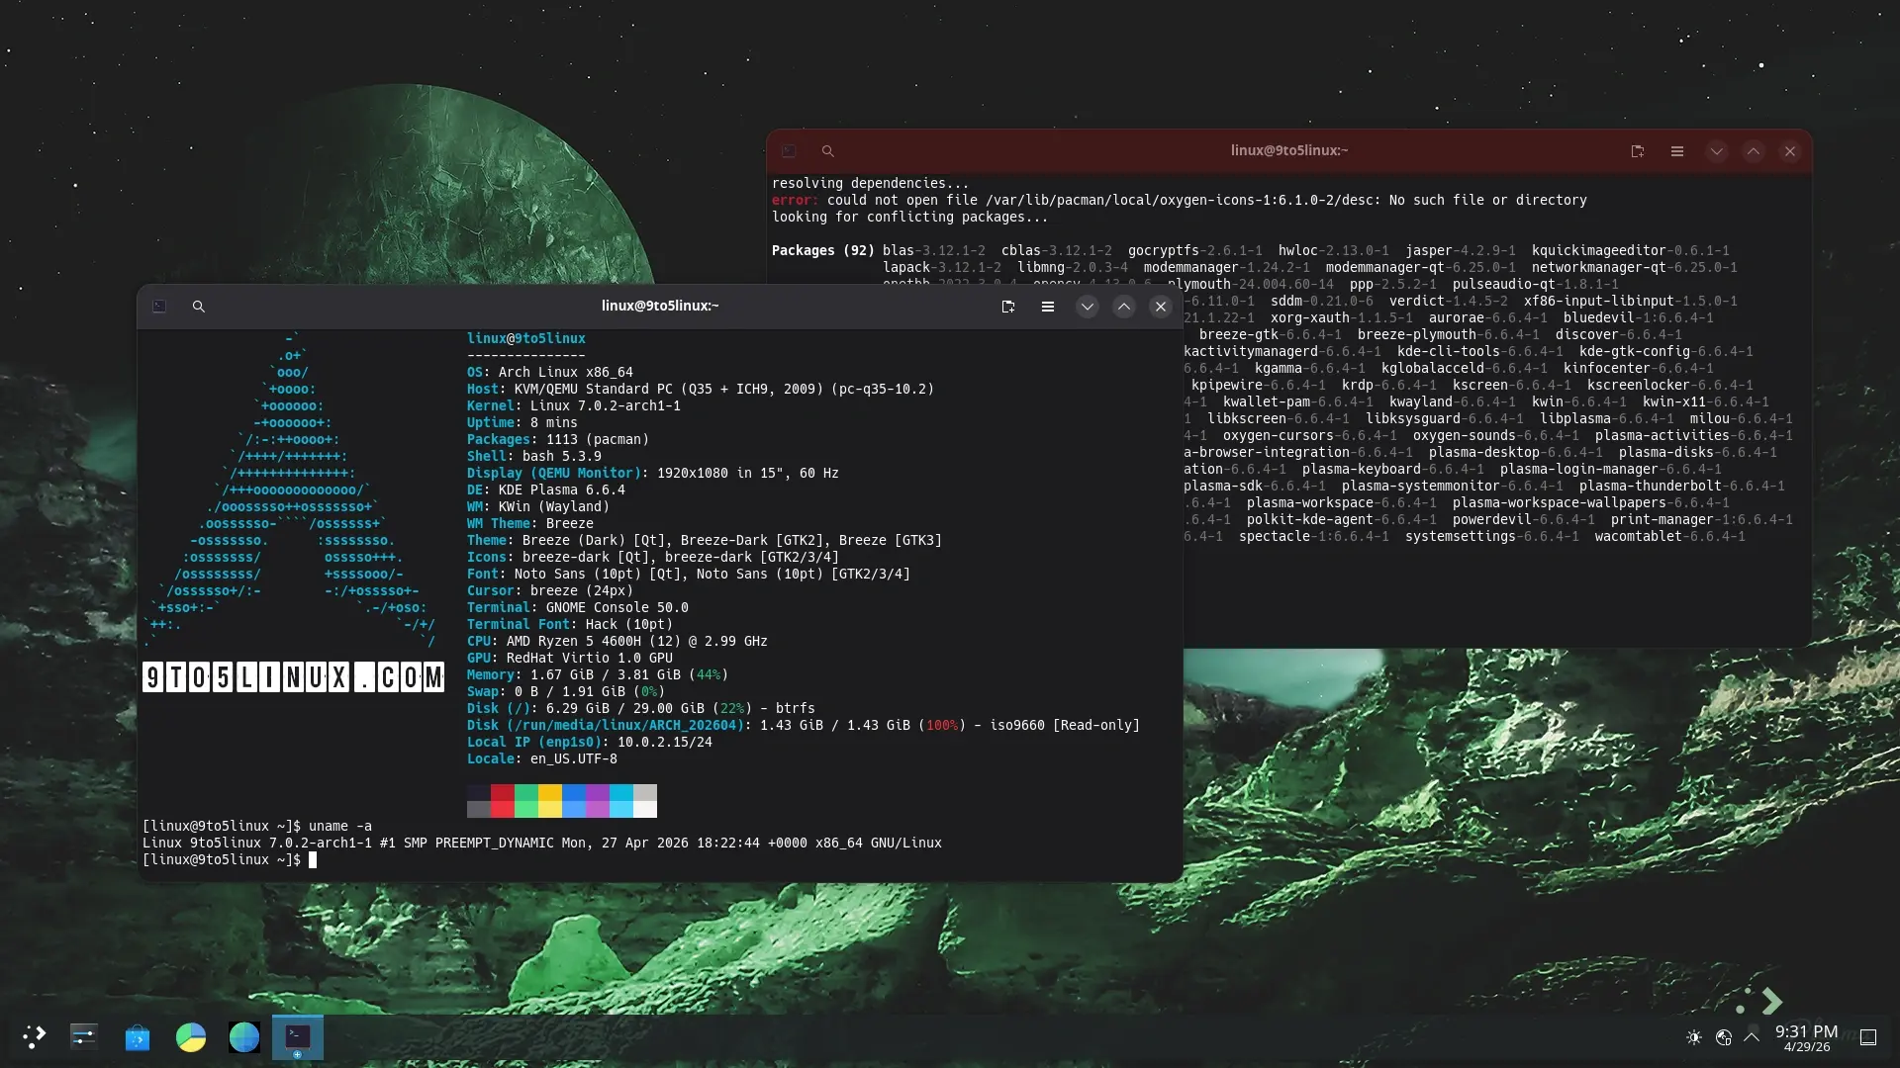The height and width of the screenshot is (1068, 1900).
Task: Open the blue globe taskbar app
Action: pos(244,1036)
